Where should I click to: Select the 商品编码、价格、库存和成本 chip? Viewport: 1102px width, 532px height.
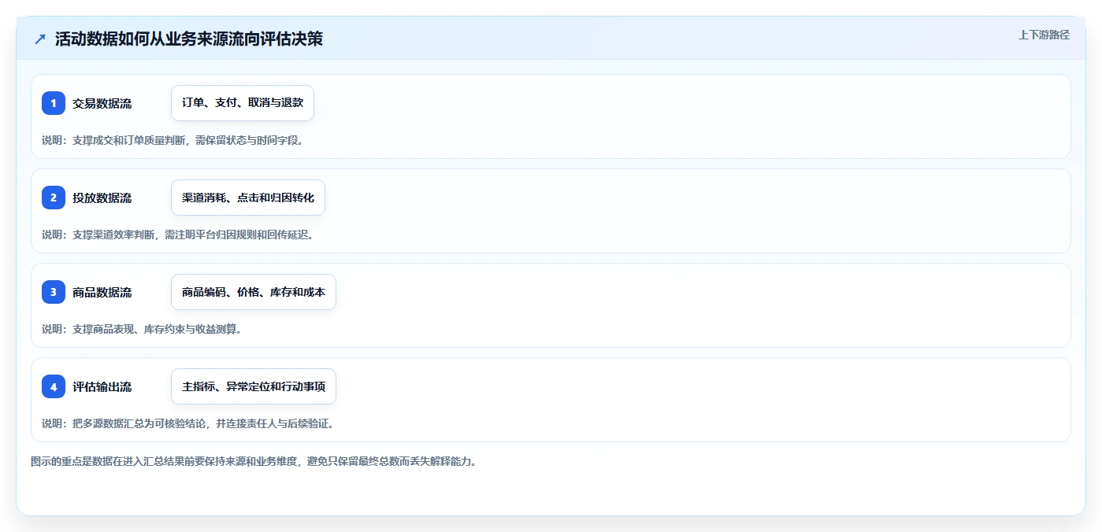click(x=254, y=292)
